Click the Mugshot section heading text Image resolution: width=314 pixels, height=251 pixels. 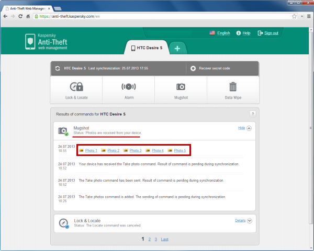(81, 128)
